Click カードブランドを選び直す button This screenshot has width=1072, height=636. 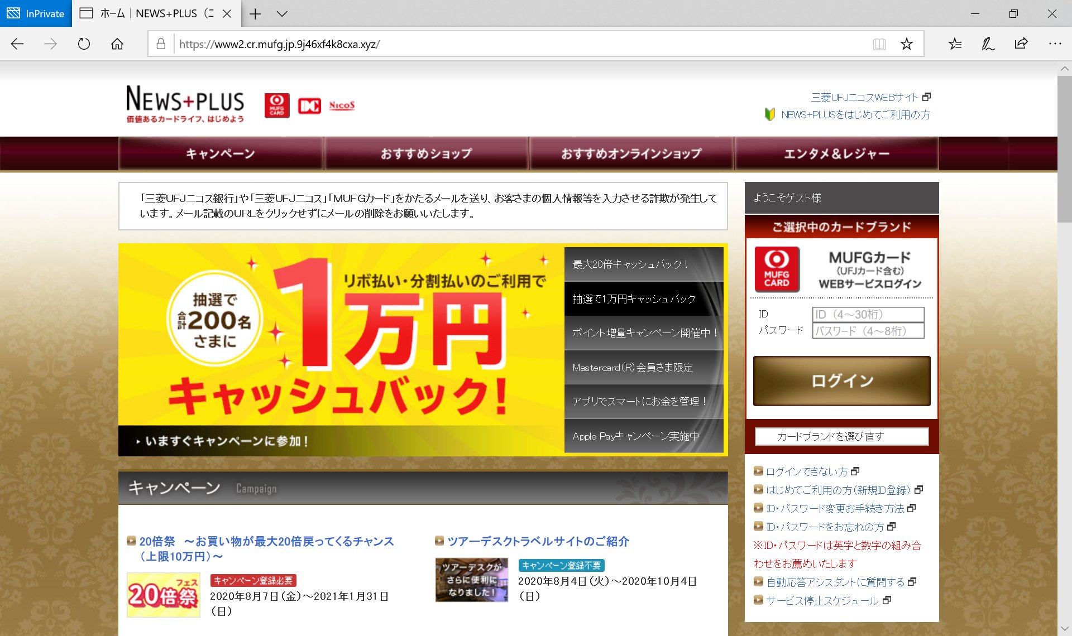842,436
